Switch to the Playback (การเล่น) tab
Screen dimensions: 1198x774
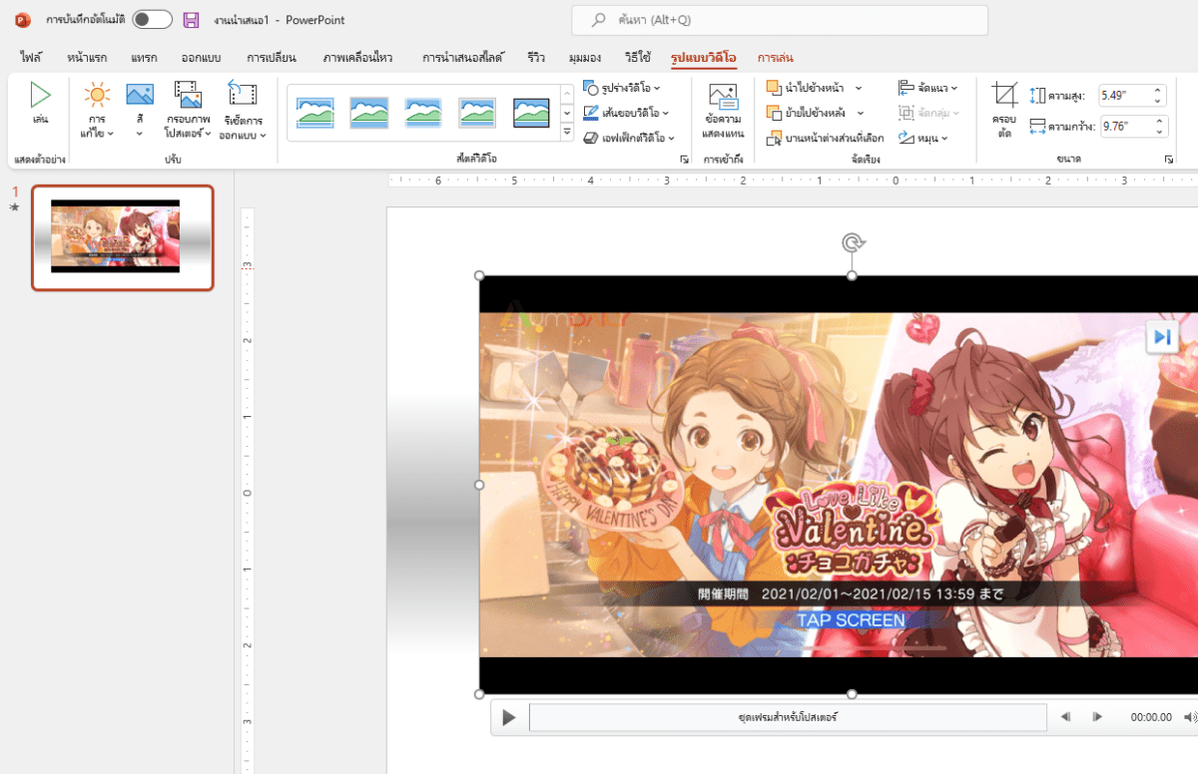tap(776, 58)
